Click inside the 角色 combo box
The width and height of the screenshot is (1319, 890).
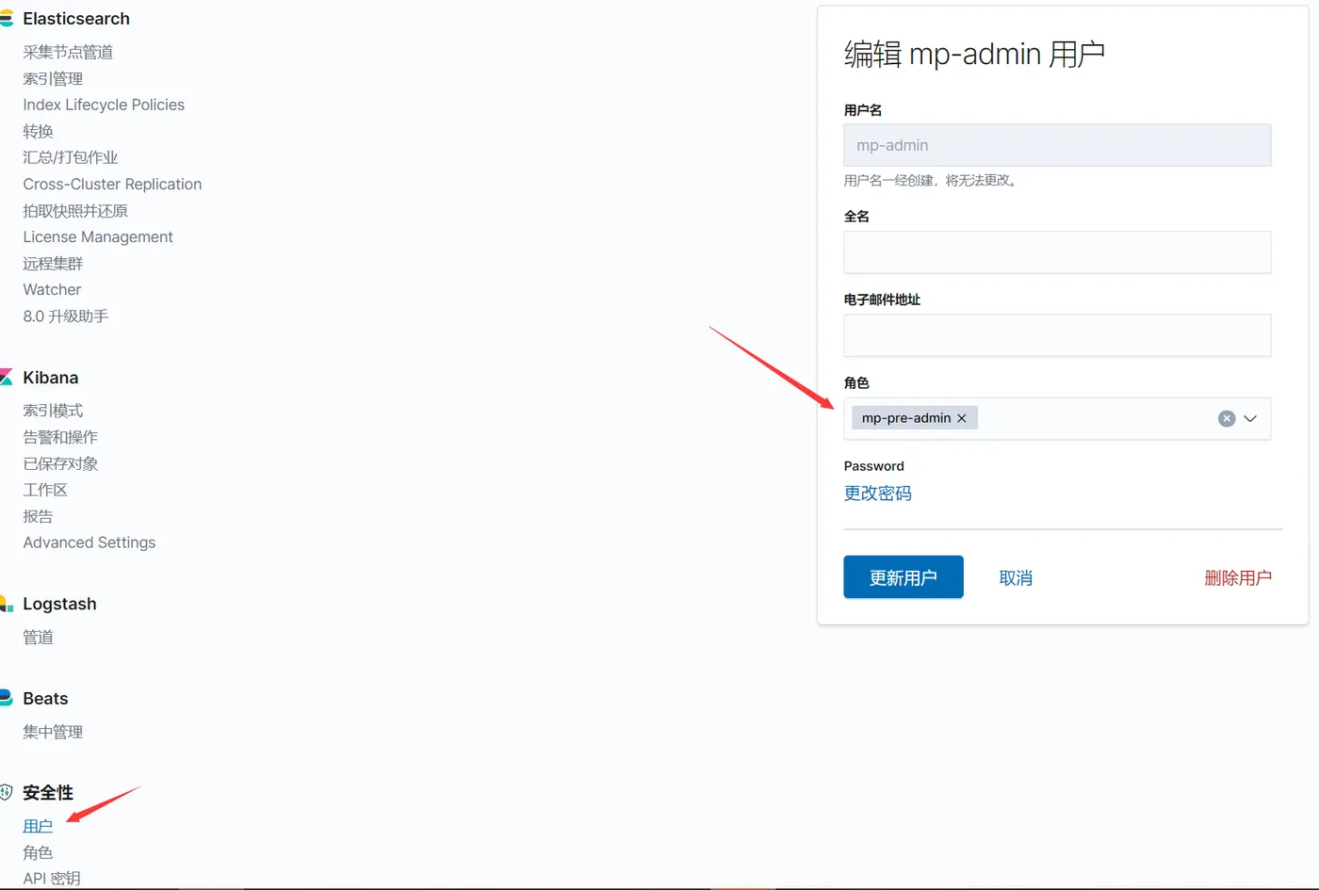pos(1057,418)
